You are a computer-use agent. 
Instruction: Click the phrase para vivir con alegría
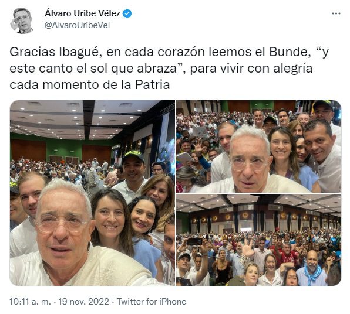coord(251,69)
